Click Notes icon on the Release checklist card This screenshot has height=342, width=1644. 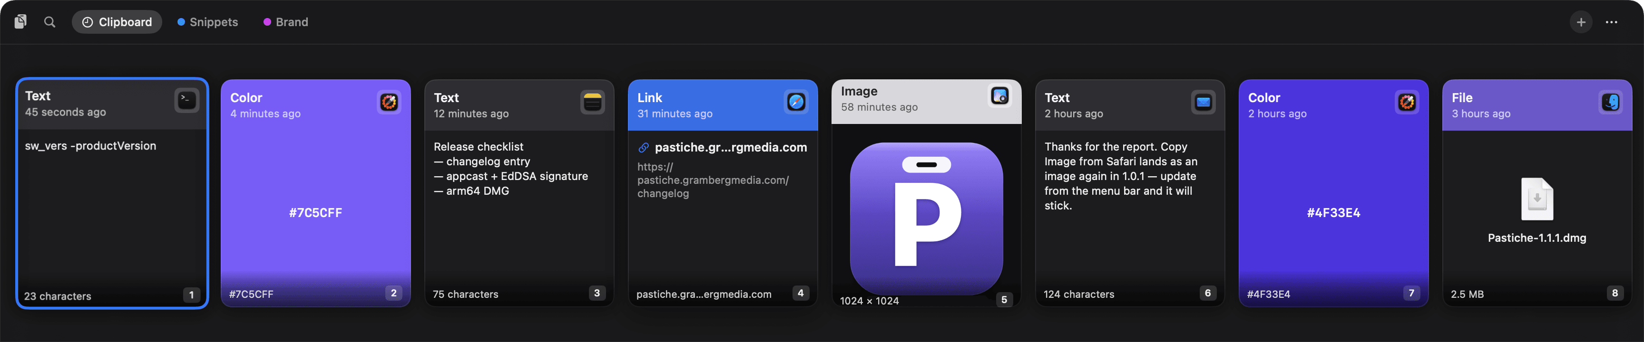(x=593, y=102)
